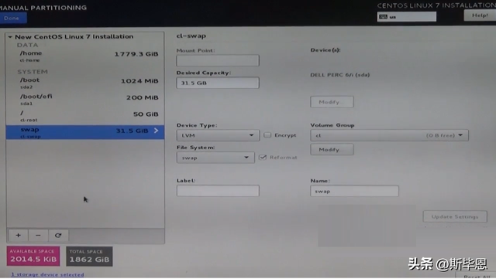Image resolution: width=496 pixels, height=279 pixels.
Task: Collapse New CentOS Linux 7 Installation tree
Action: [x=10, y=37]
